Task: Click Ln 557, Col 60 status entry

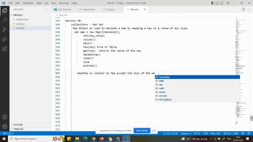Action: tap(170, 133)
